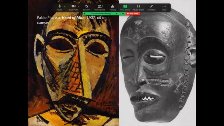
Task: Show the Participants panel
Action: click(99, 8)
